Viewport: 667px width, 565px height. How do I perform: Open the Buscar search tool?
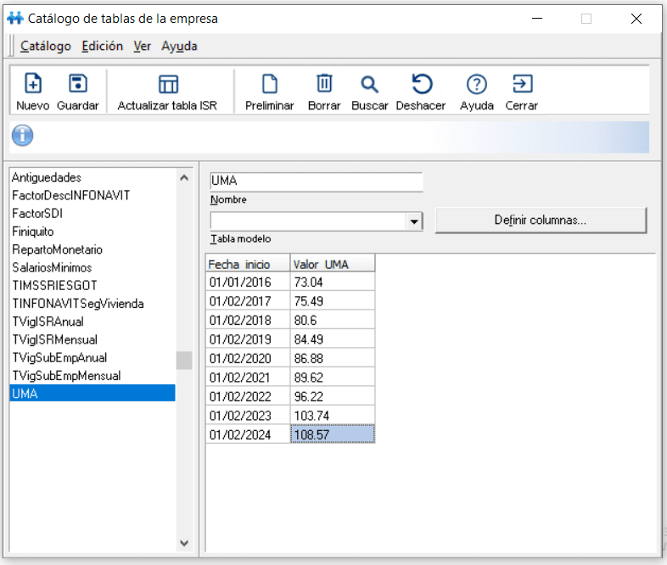pos(369,84)
